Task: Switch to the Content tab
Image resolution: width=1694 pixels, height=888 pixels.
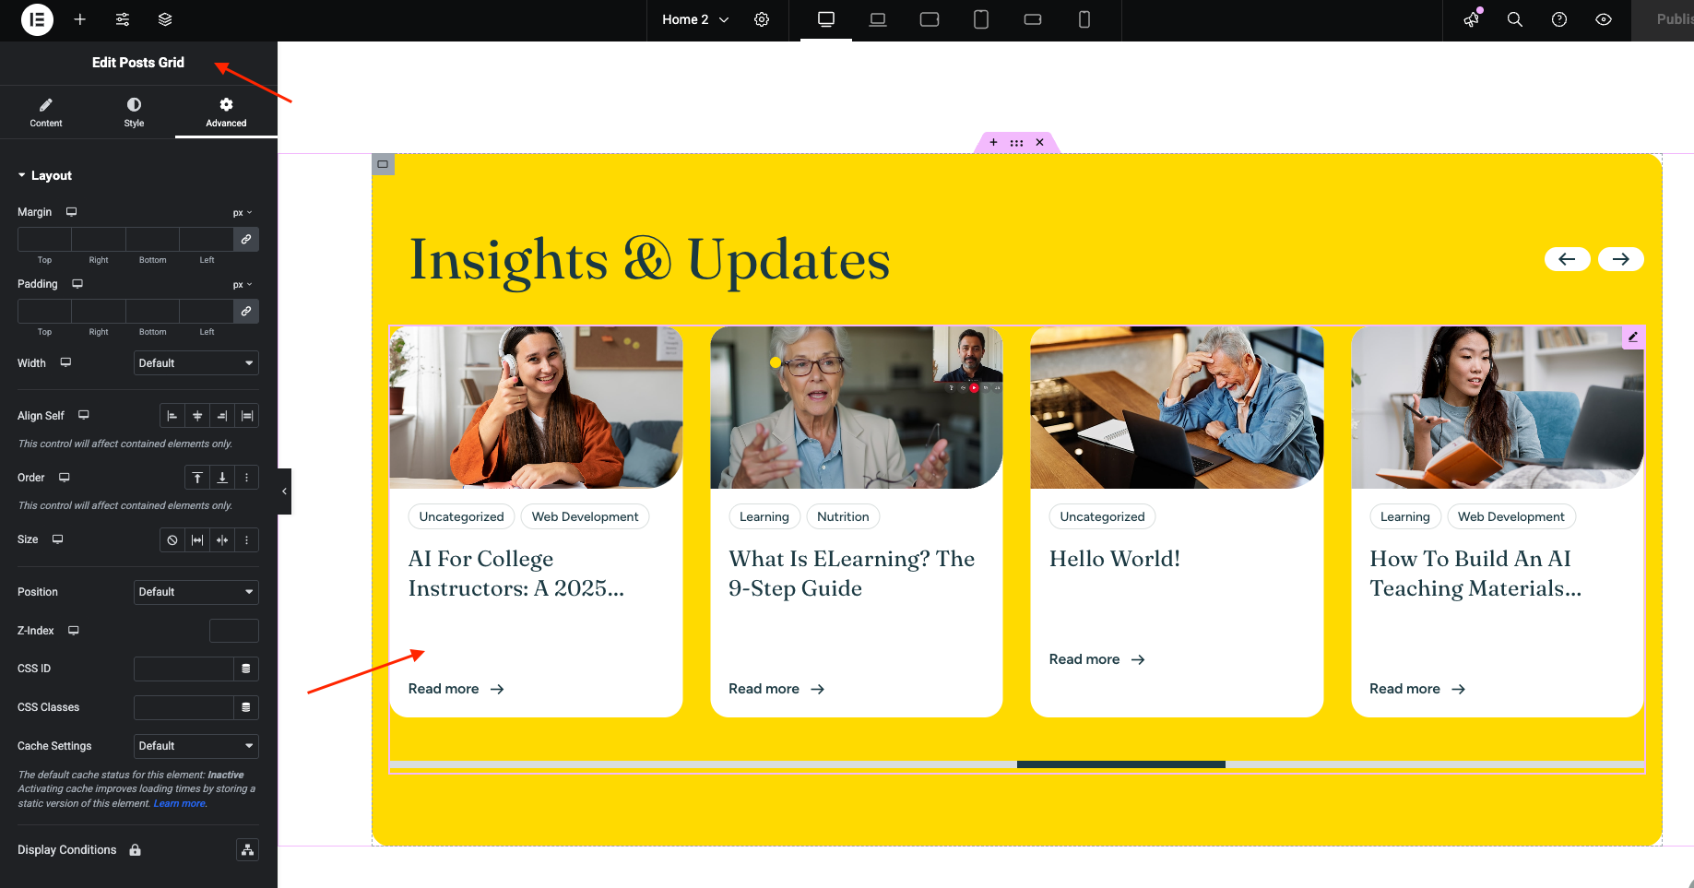Action: (46, 112)
